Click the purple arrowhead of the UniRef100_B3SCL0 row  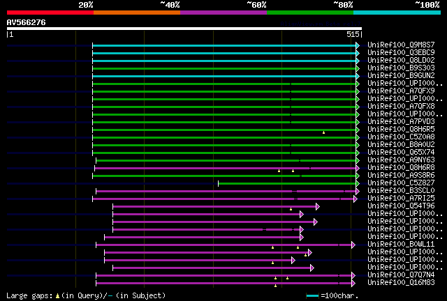pyautogui.click(x=358, y=192)
